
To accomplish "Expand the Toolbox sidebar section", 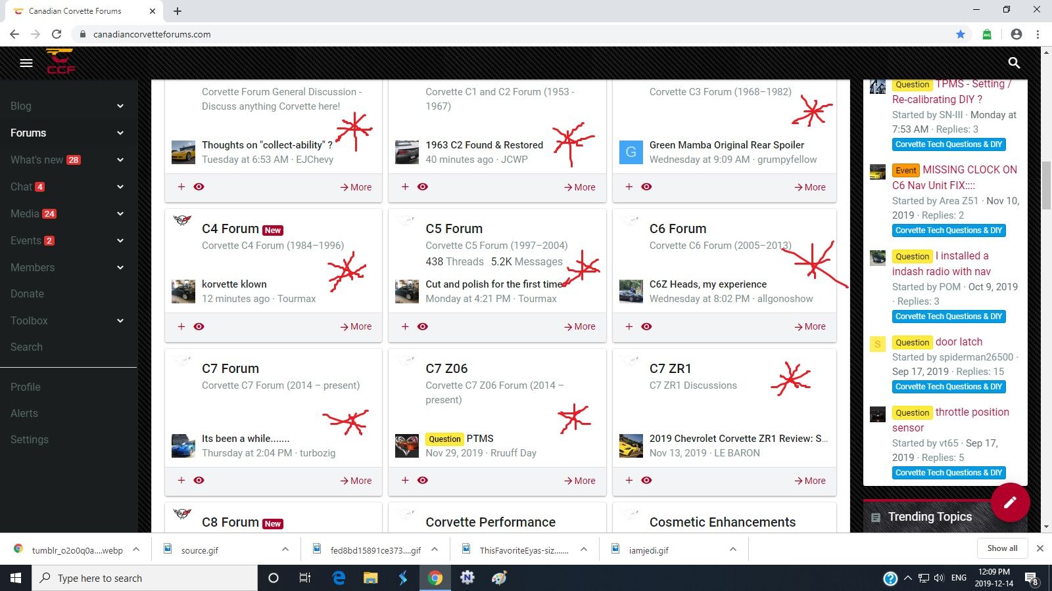I will [120, 320].
